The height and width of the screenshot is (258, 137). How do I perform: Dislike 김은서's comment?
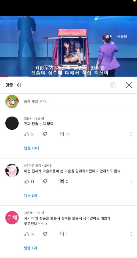[45, 134]
